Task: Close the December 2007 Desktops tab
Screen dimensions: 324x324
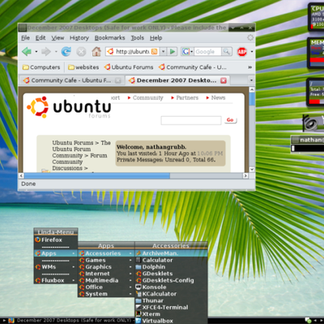Action: [x=224, y=80]
